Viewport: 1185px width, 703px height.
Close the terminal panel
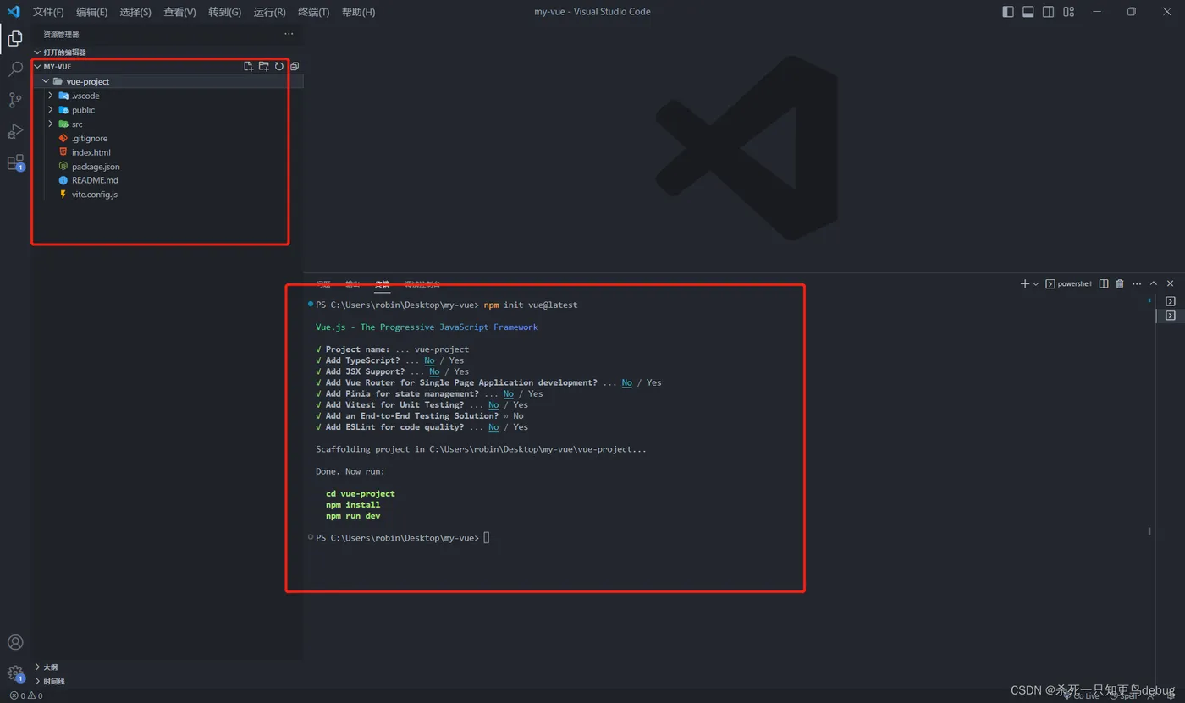click(x=1170, y=283)
